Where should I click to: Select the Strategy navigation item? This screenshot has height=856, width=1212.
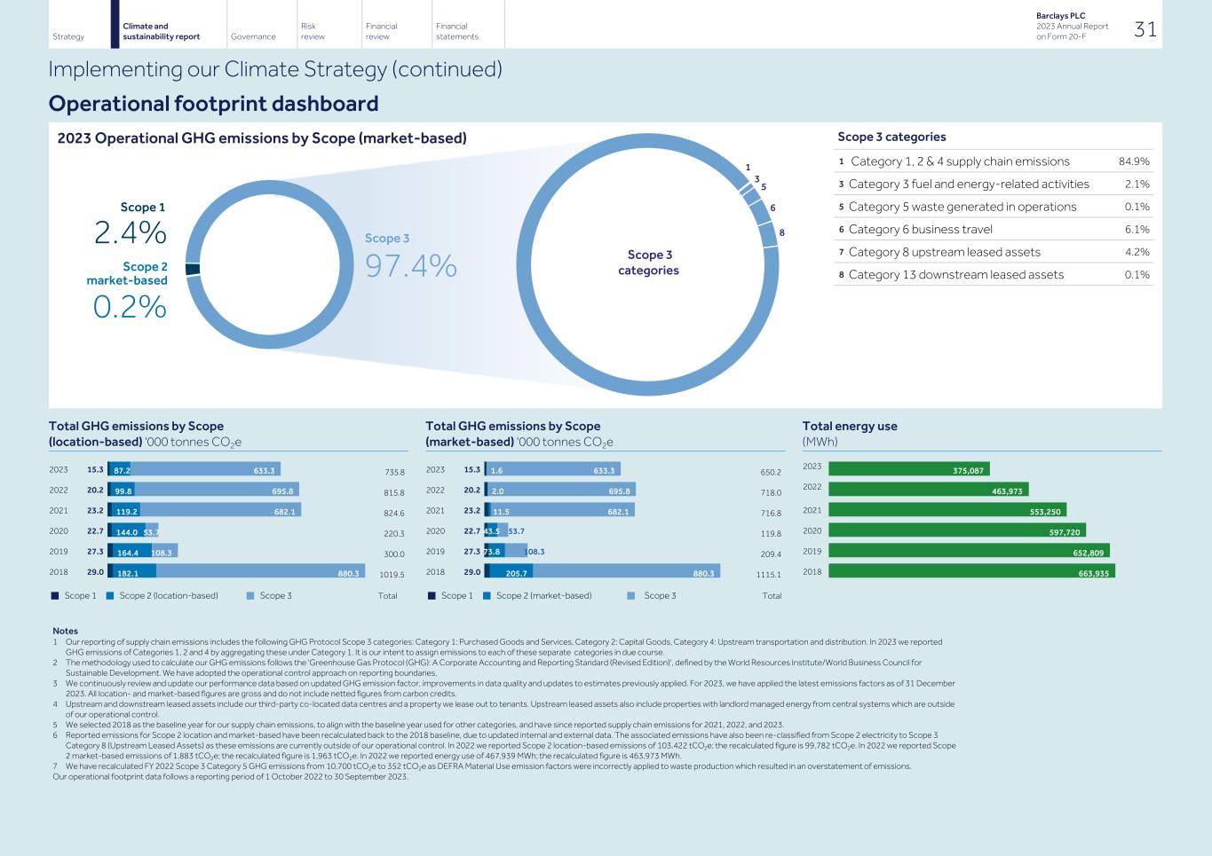[x=67, y=35]
